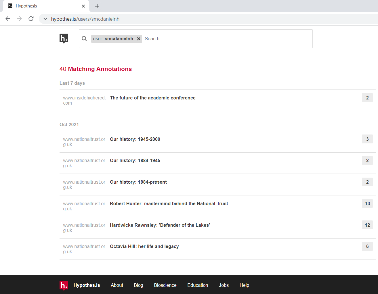Expand the address bar dropdown chevron
Image resolution: width=378 pixels, height=294 pixels.
pyautogui.click(x=45, y=19)
